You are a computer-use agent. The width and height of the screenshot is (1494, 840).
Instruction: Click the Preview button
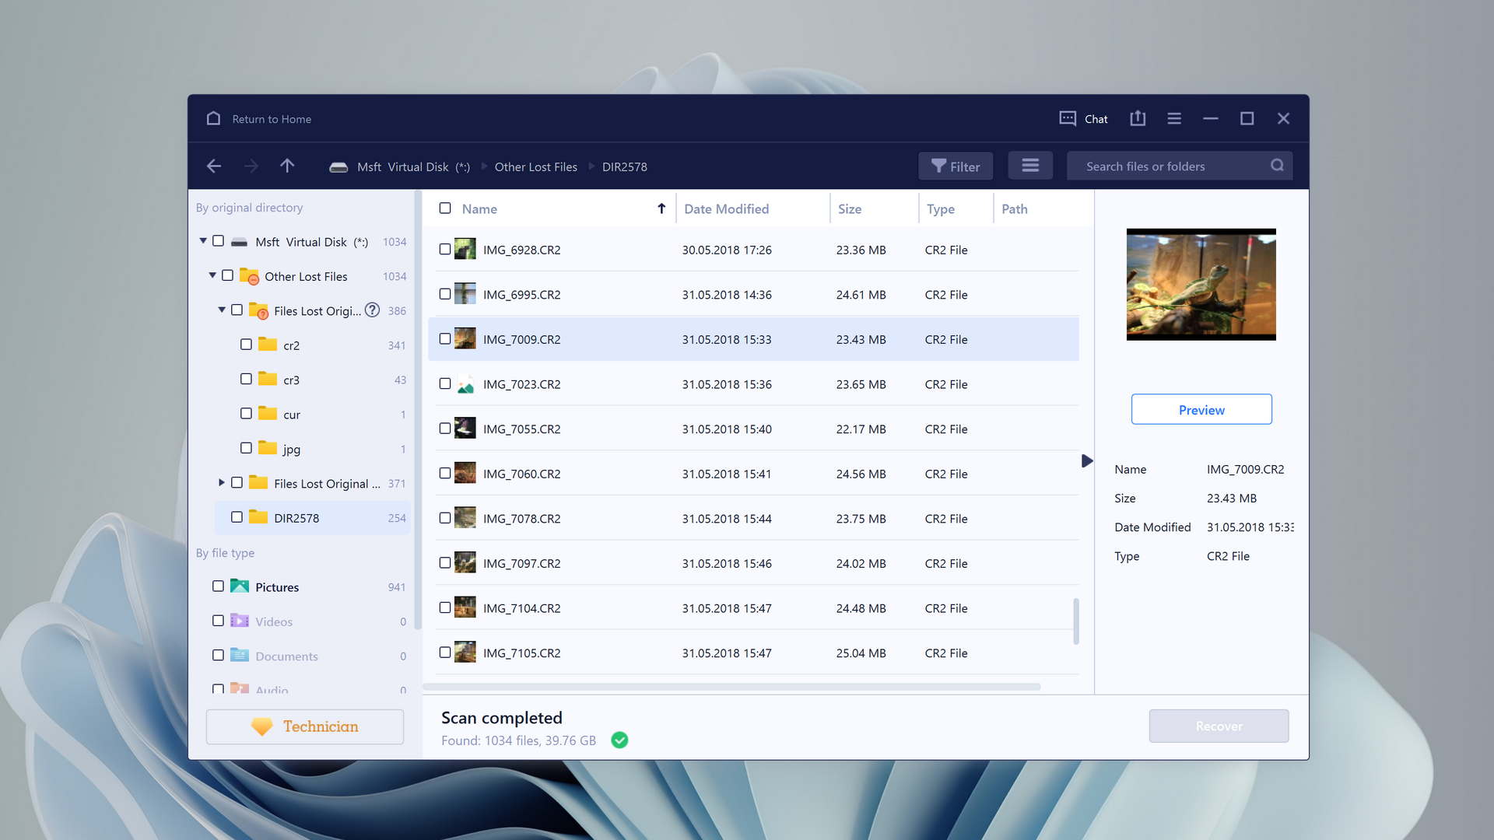tap(1201, 409)
